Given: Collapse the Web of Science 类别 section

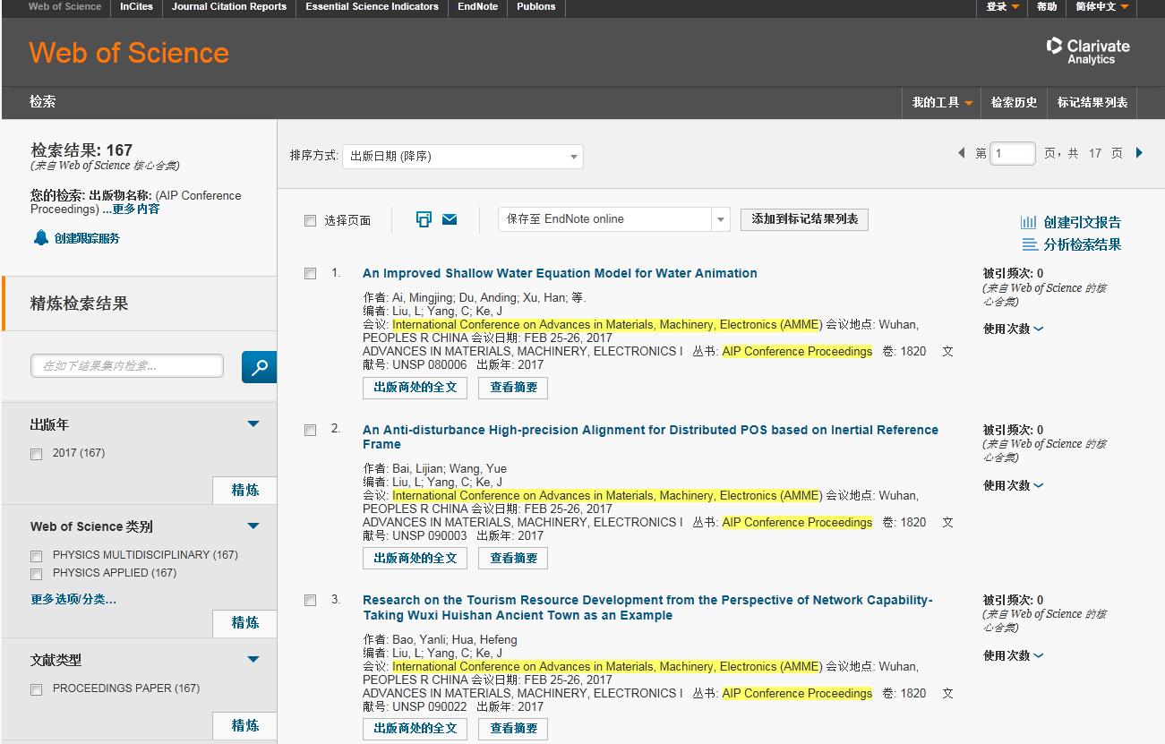Looking at the screenshot, I should pos(253,526).
